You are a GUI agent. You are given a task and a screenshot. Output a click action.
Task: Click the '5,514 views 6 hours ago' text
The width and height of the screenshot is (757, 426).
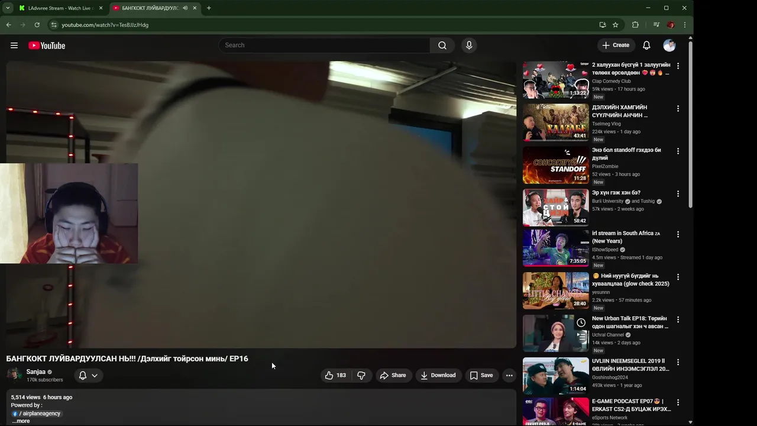41,398
